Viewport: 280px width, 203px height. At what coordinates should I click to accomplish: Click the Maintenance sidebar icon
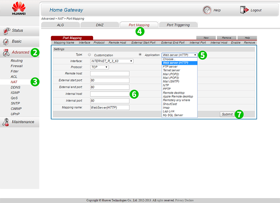(6, 122)
